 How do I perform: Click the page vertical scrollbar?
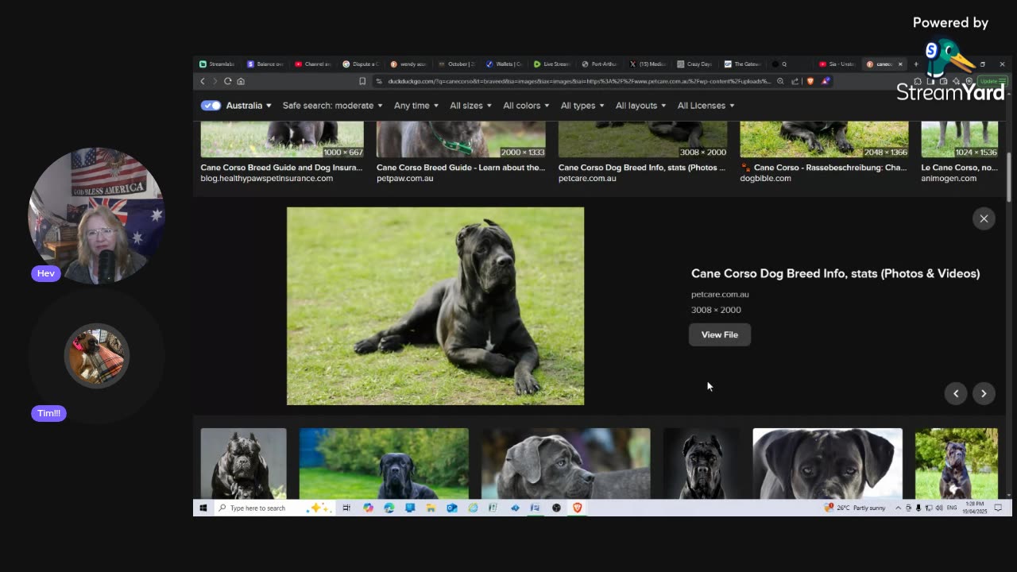click(x=1009, y=176)
